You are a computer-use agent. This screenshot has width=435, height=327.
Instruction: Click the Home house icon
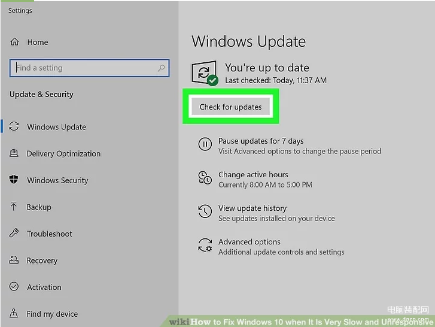(14, 42)
